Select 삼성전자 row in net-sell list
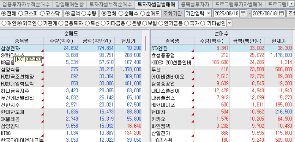 click(x=71, y=48)
